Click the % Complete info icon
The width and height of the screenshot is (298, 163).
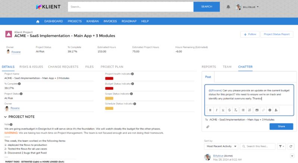[x=19, y=84]
